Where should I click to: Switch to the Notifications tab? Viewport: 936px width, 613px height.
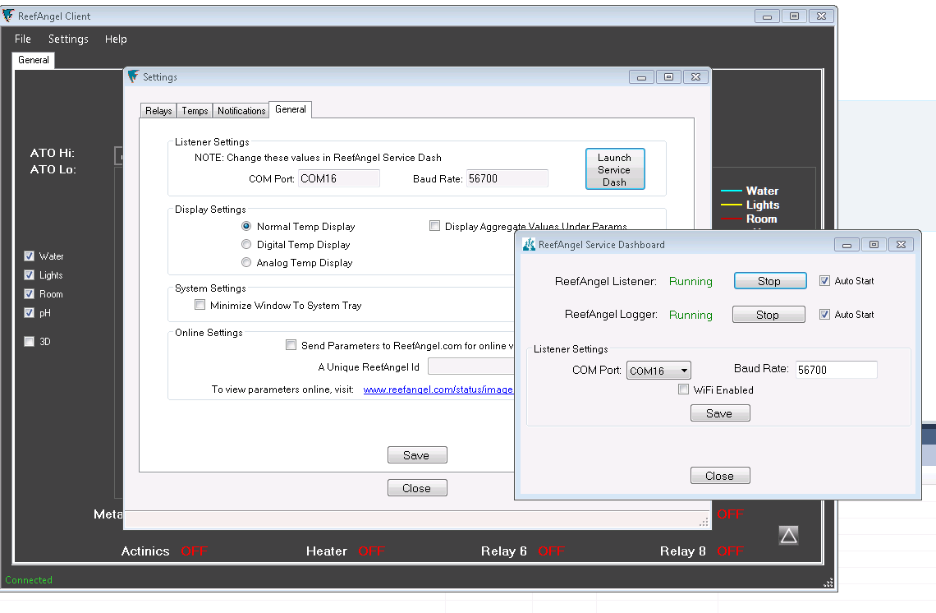point(241,111)
